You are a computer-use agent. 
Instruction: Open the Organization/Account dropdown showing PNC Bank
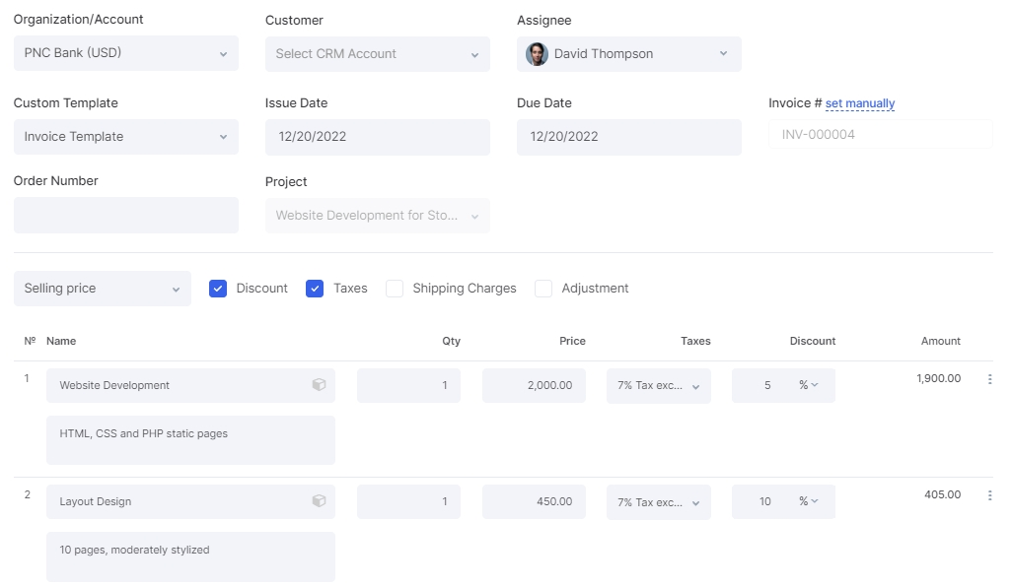pos(126,53)
